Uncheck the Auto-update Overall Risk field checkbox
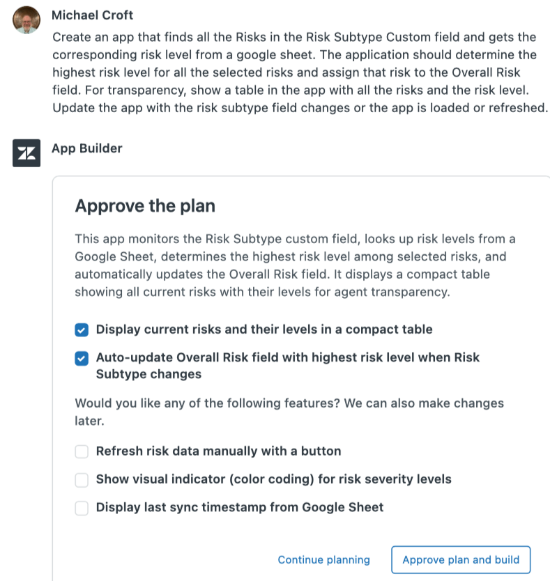 82,358
